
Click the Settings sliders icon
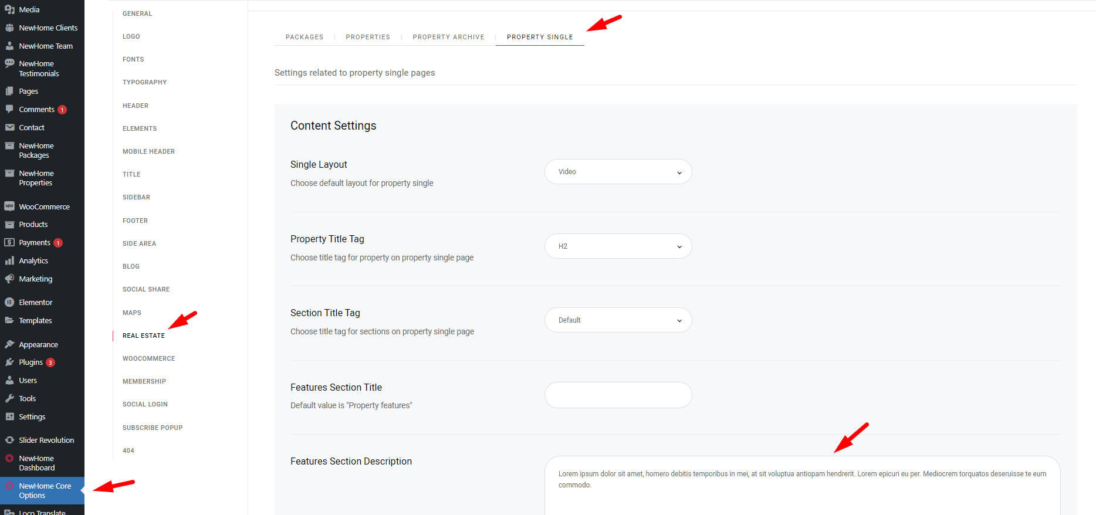(9, 416)
